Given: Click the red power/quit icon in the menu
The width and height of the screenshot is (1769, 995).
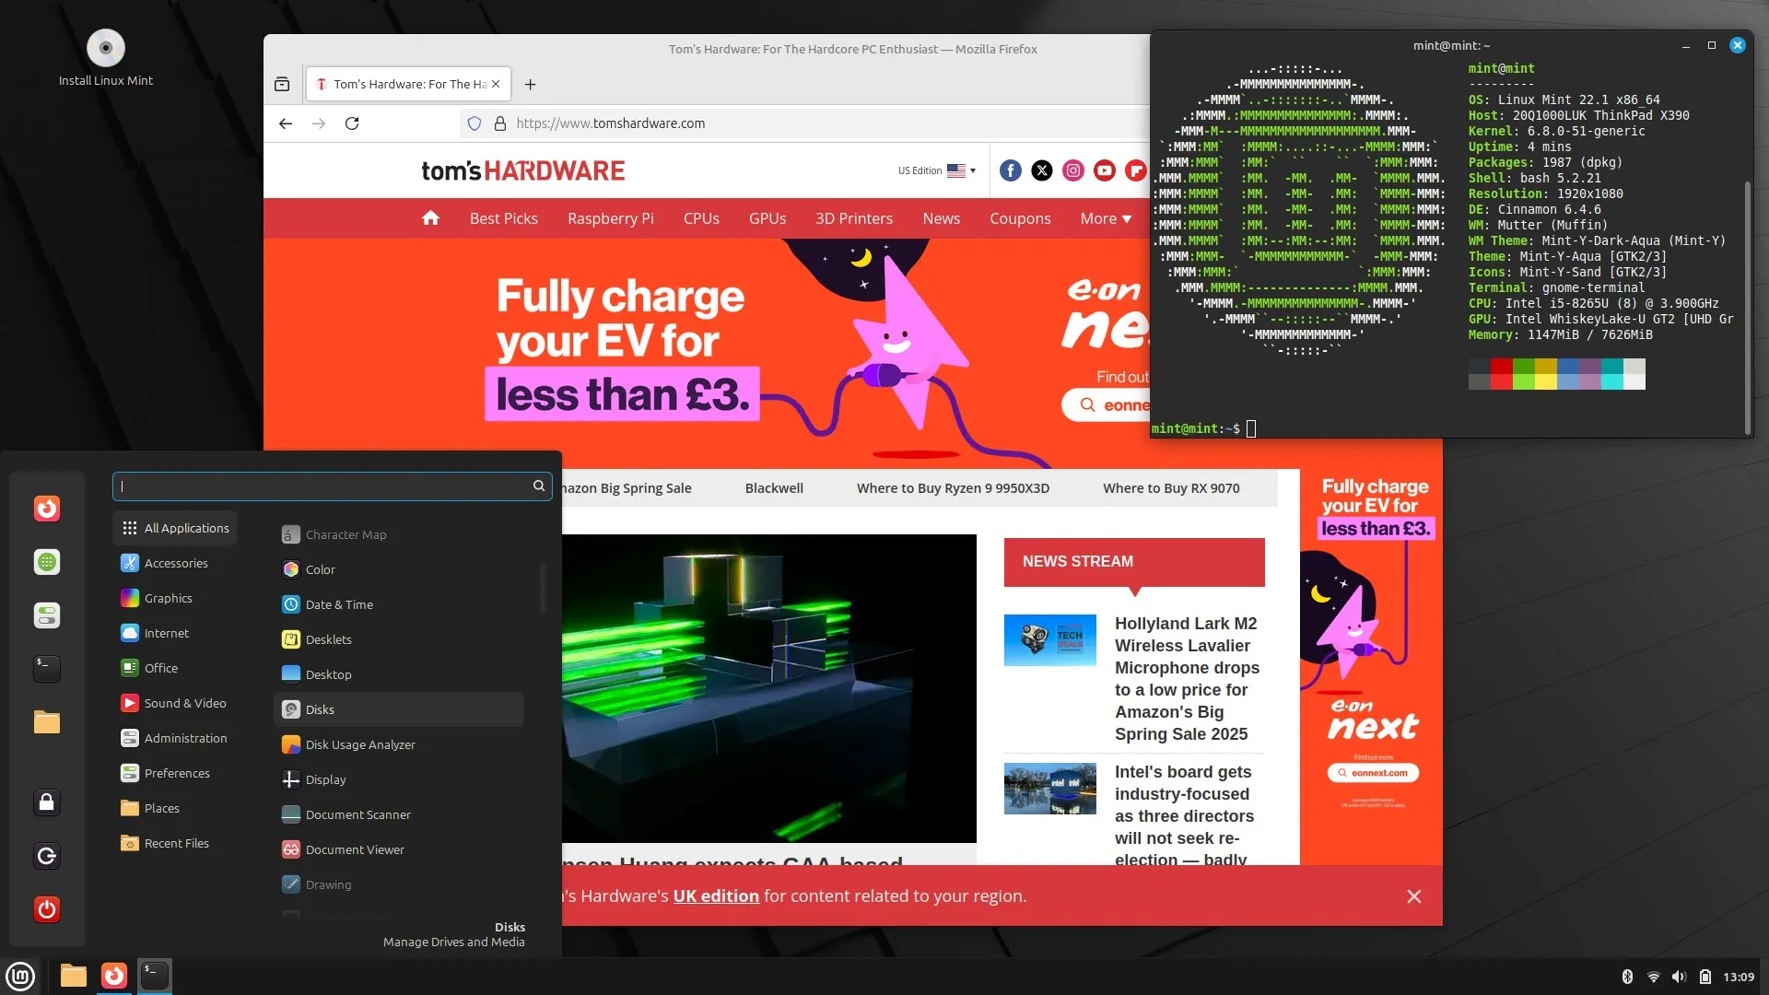Looking at the screenshot, I should (47, 909).
